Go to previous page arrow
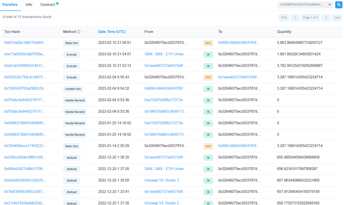This screenshot has width=344, height=205. tap(295, 18)
